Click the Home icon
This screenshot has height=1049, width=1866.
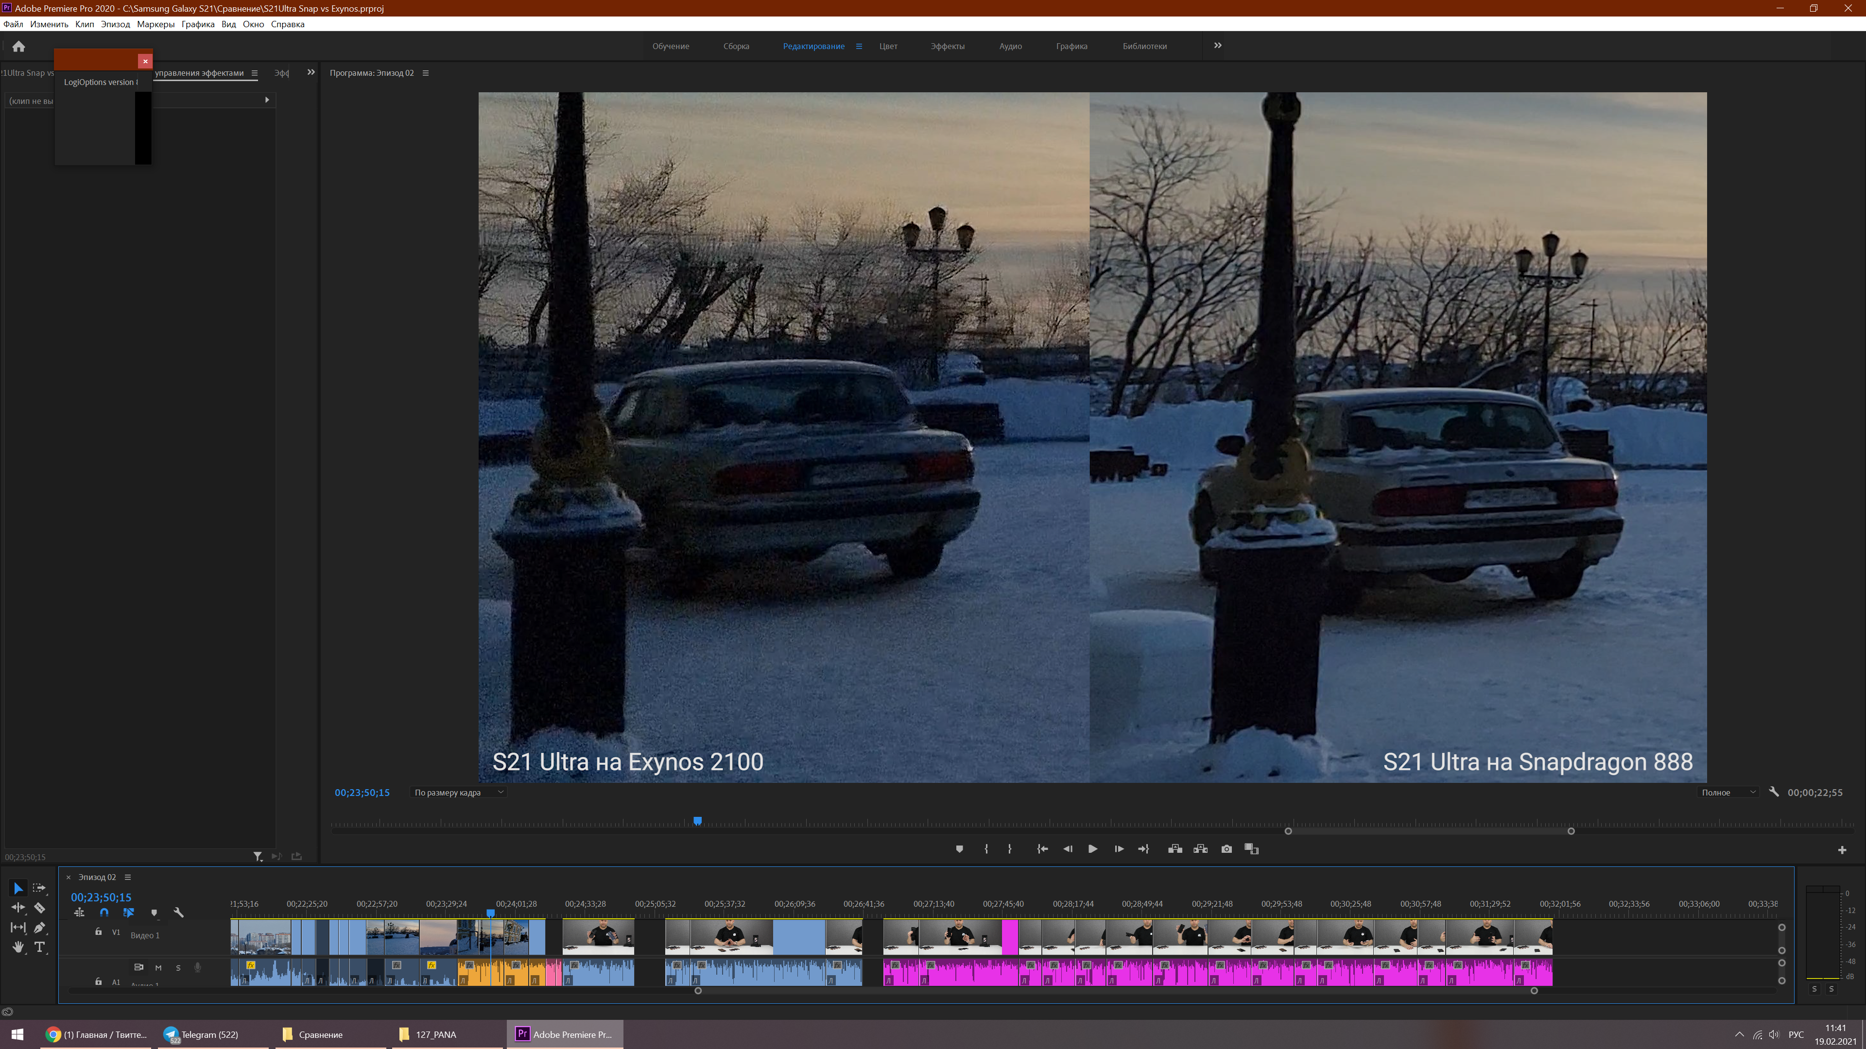point(19,46)
